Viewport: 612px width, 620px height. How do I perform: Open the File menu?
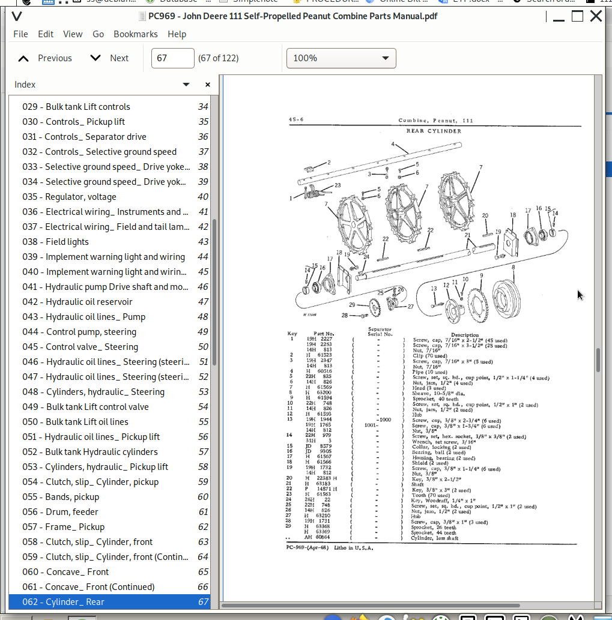pyautogui.click(x=20, y=34)
